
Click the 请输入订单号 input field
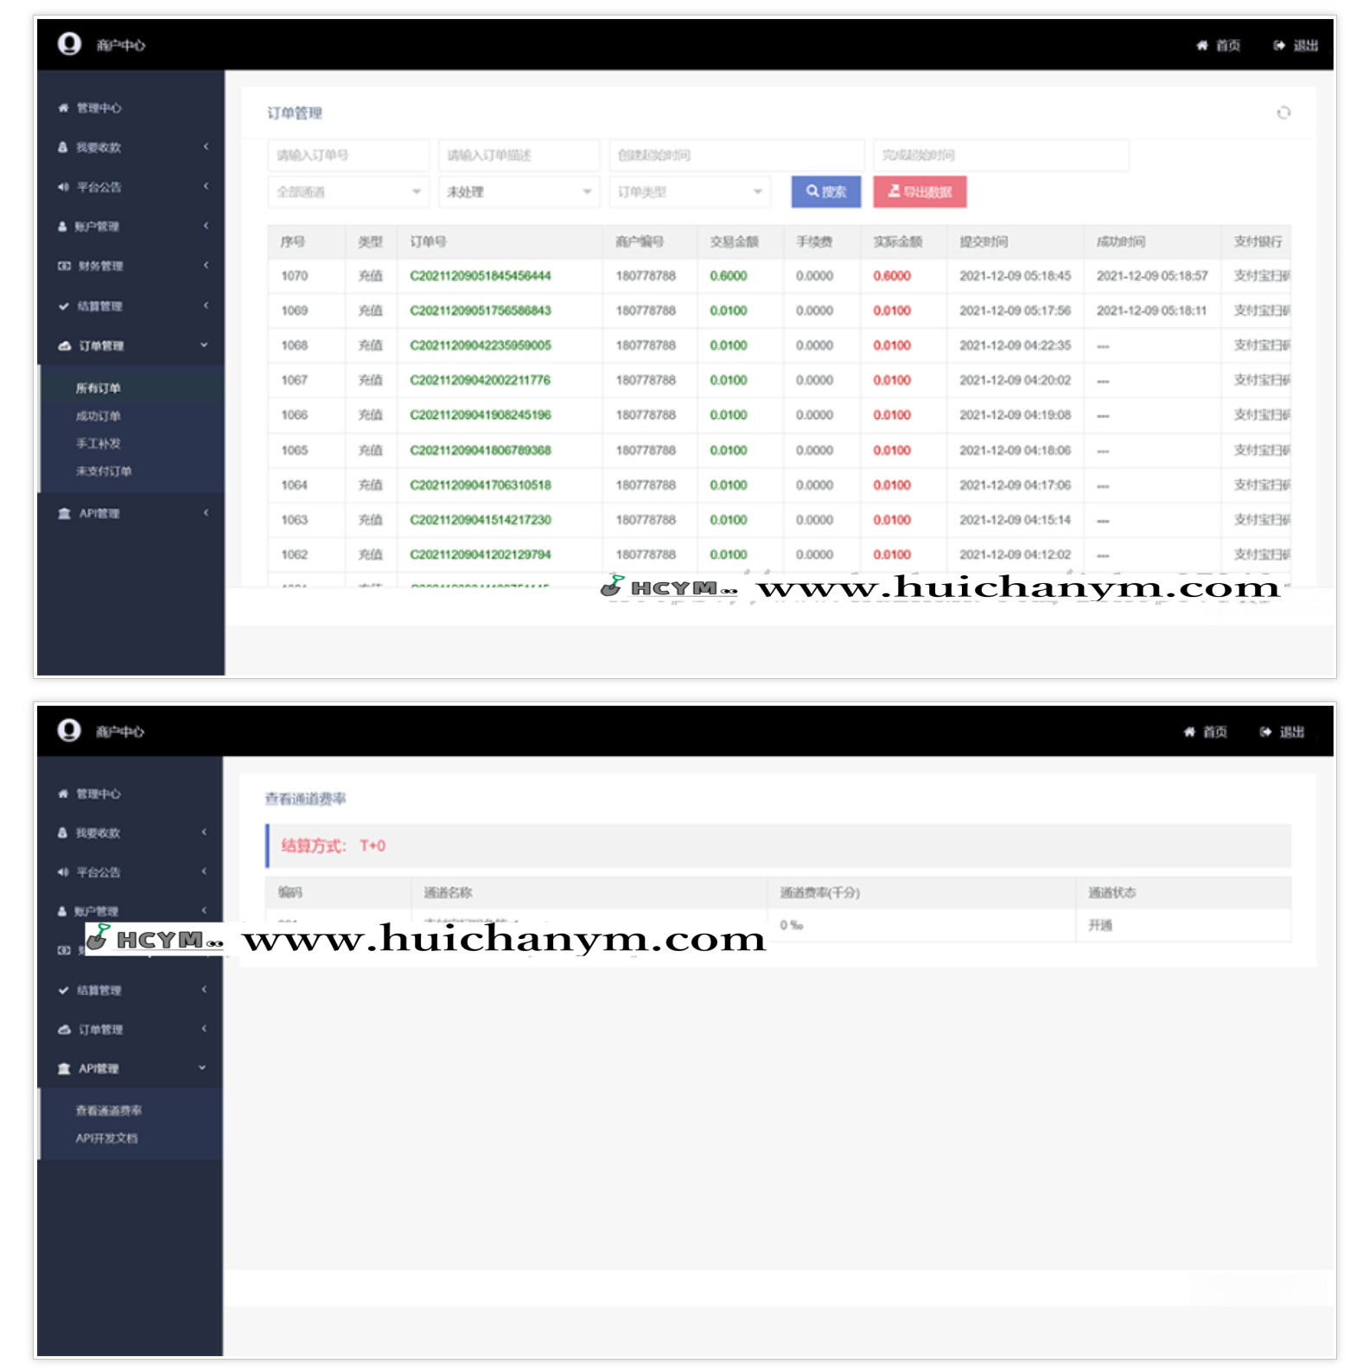(347, 155)
